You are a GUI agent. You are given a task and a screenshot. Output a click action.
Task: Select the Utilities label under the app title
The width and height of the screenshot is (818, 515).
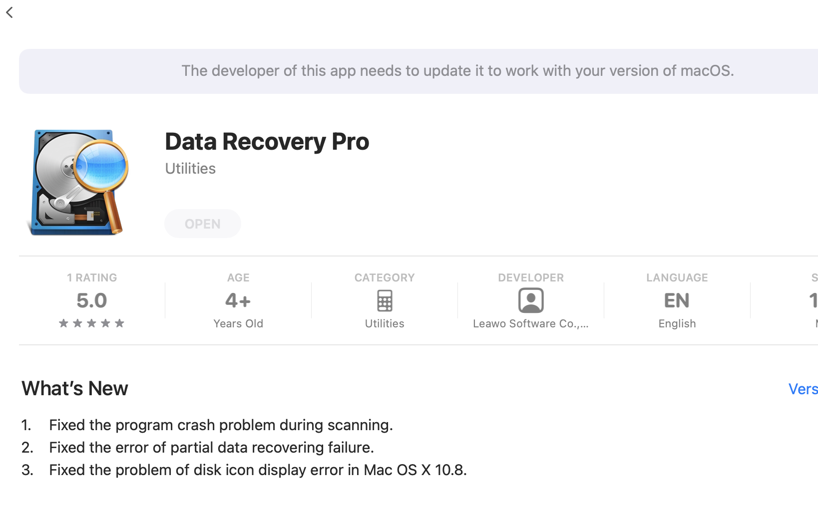tap(190, 169)
